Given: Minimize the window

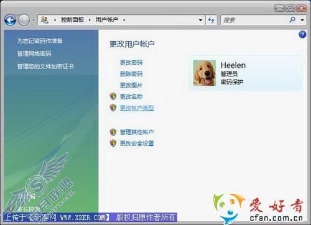Looking at the screenshot, I should [x=279, y=8].
